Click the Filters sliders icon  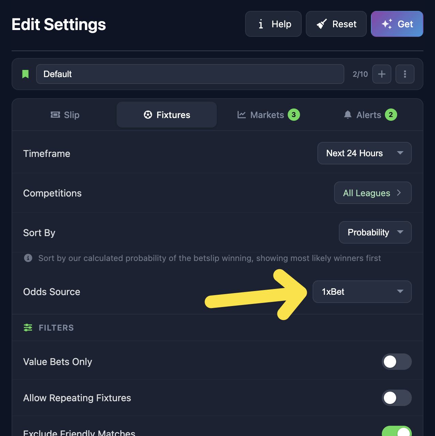[x=28, y=328]
